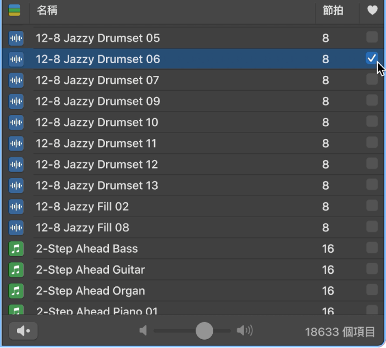This screenshot has height=348, width=386.
Task: Select loop 12-8 Jazzy Drumset 11
Action: click(193, 143)
